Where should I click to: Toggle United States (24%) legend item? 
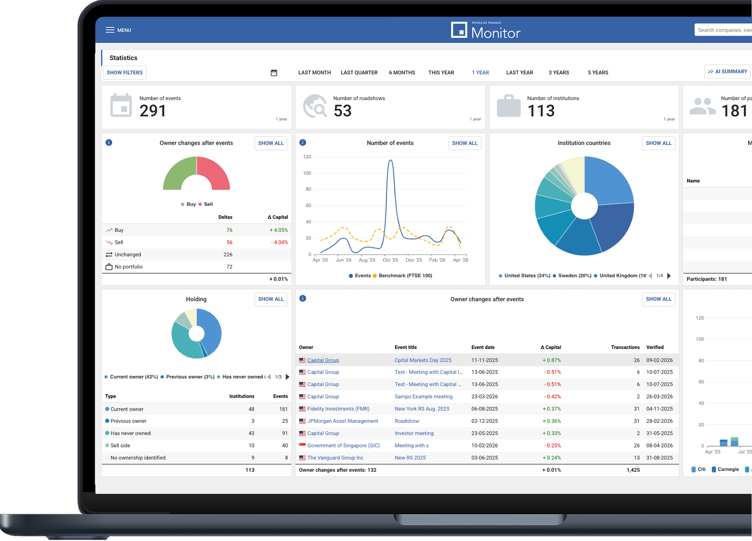click(x=524, y=276)
